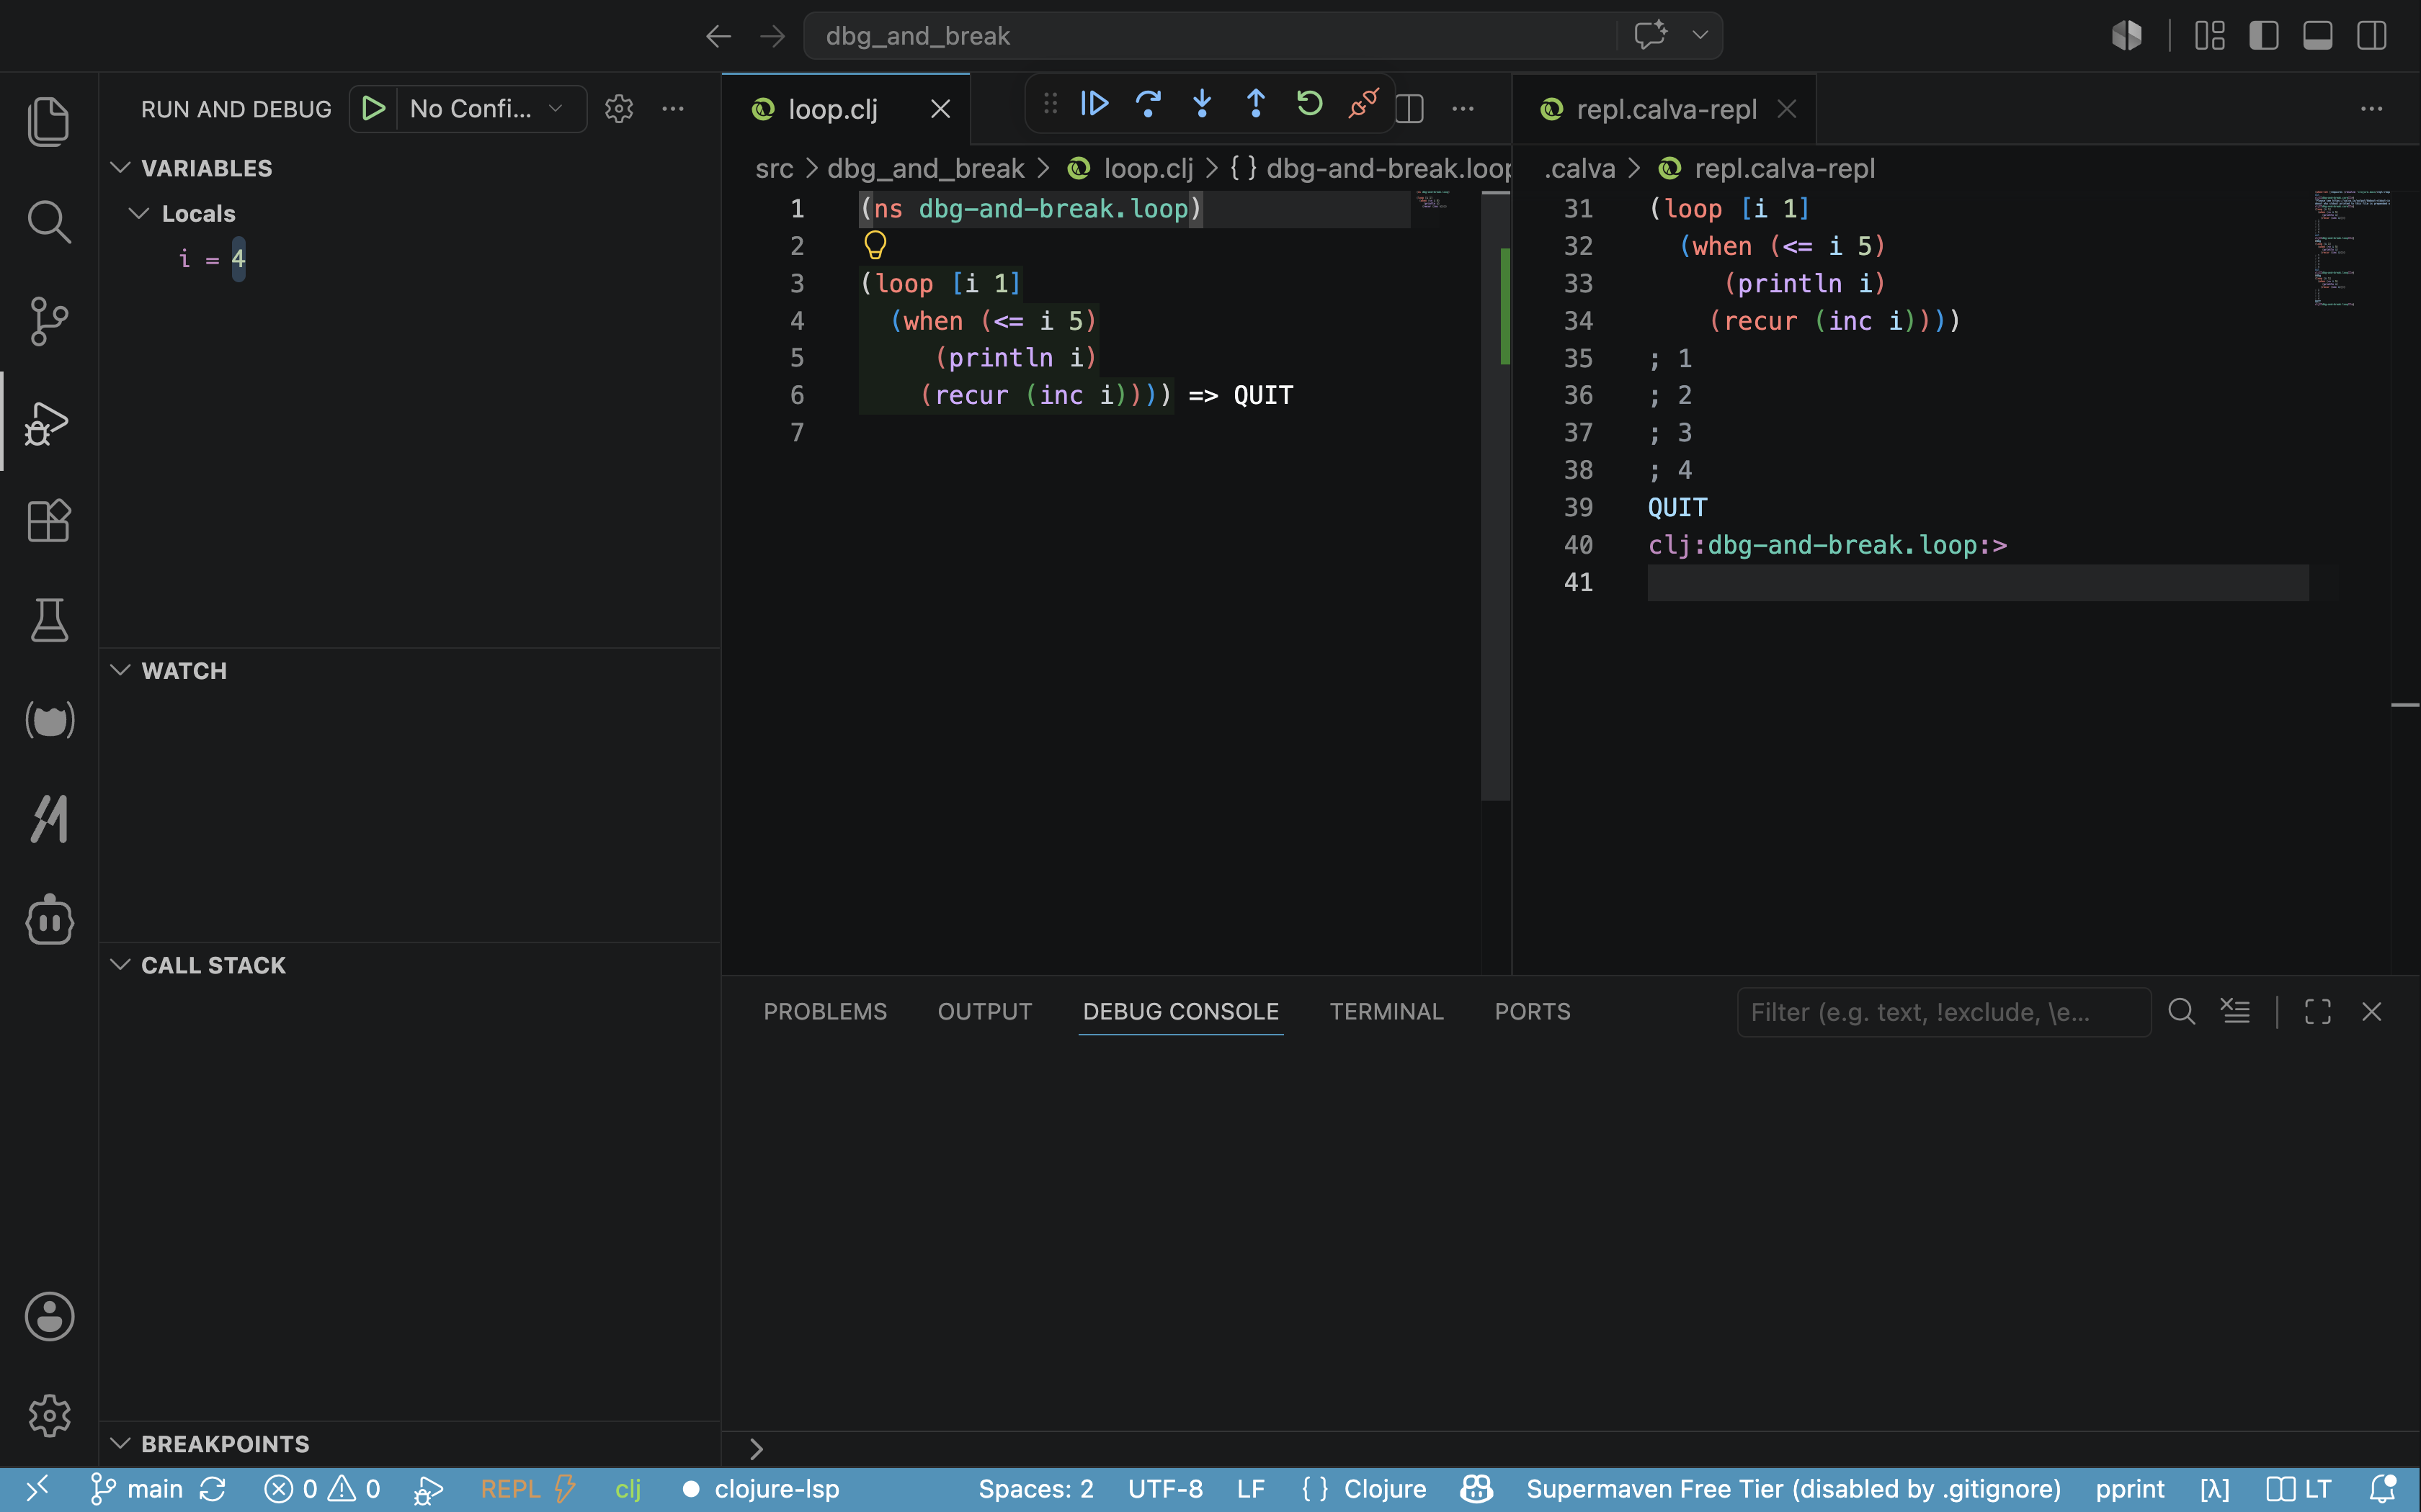Clear the debug console
The height and width of the screenshot is (1512, 2421).
point(2236,1011)
